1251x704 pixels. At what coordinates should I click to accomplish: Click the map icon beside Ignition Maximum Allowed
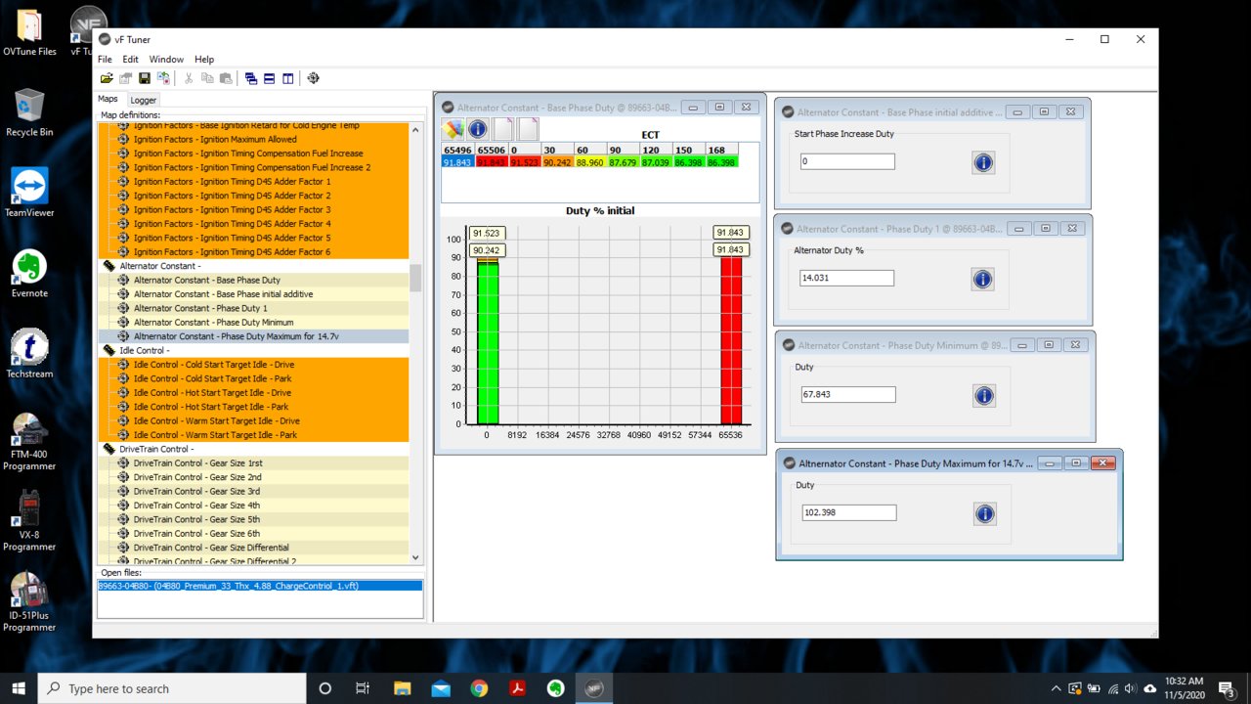coord(123,140)
